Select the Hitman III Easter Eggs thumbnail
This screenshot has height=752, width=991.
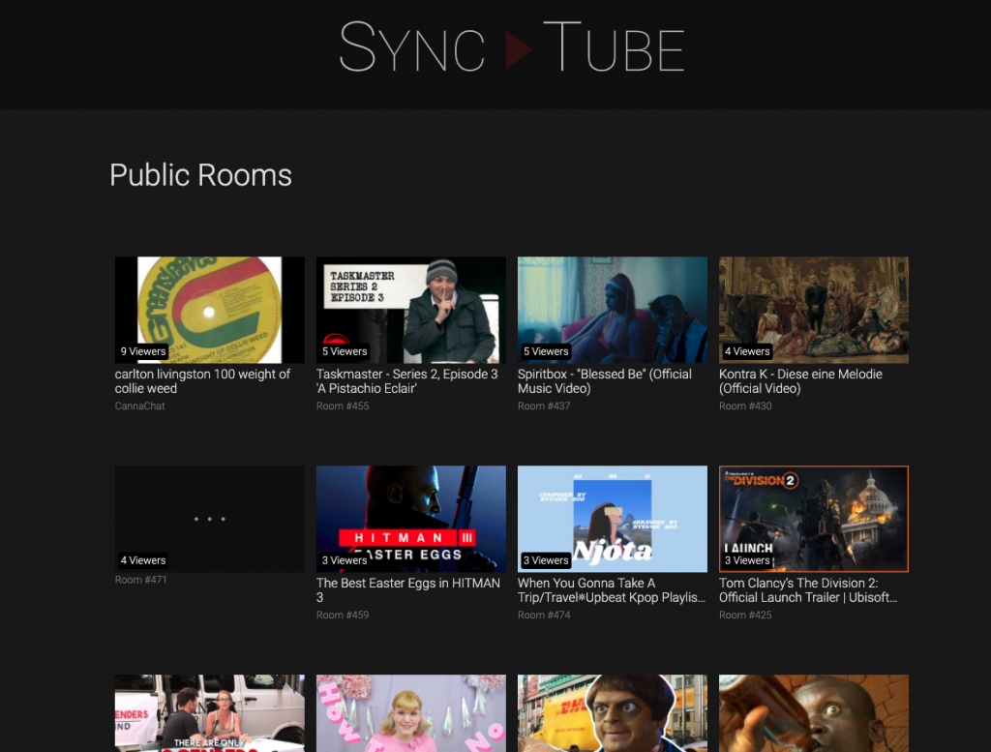[x=410, y=519]
